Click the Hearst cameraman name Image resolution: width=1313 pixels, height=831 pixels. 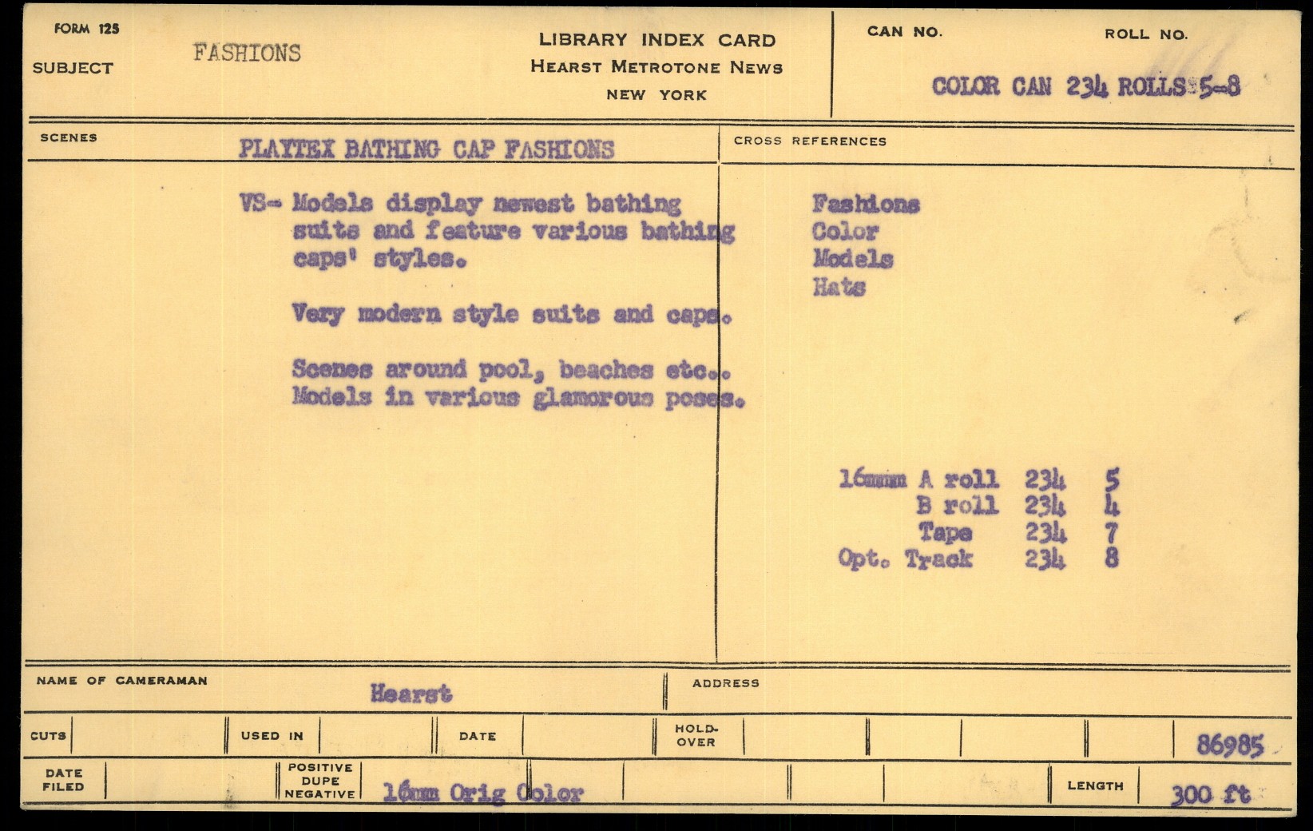click(x=411, y=694)
